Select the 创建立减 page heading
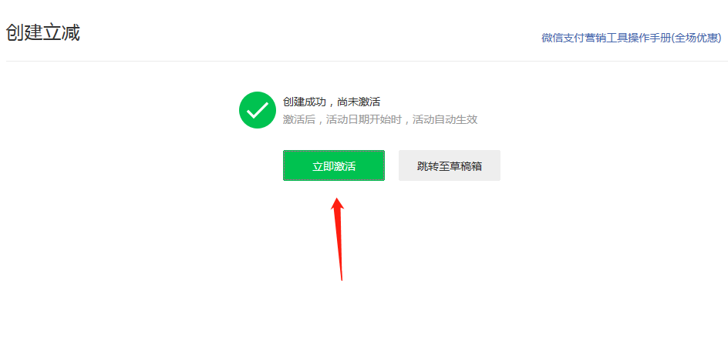The height and width of the screenshot is (344, 728). [42, 33]
